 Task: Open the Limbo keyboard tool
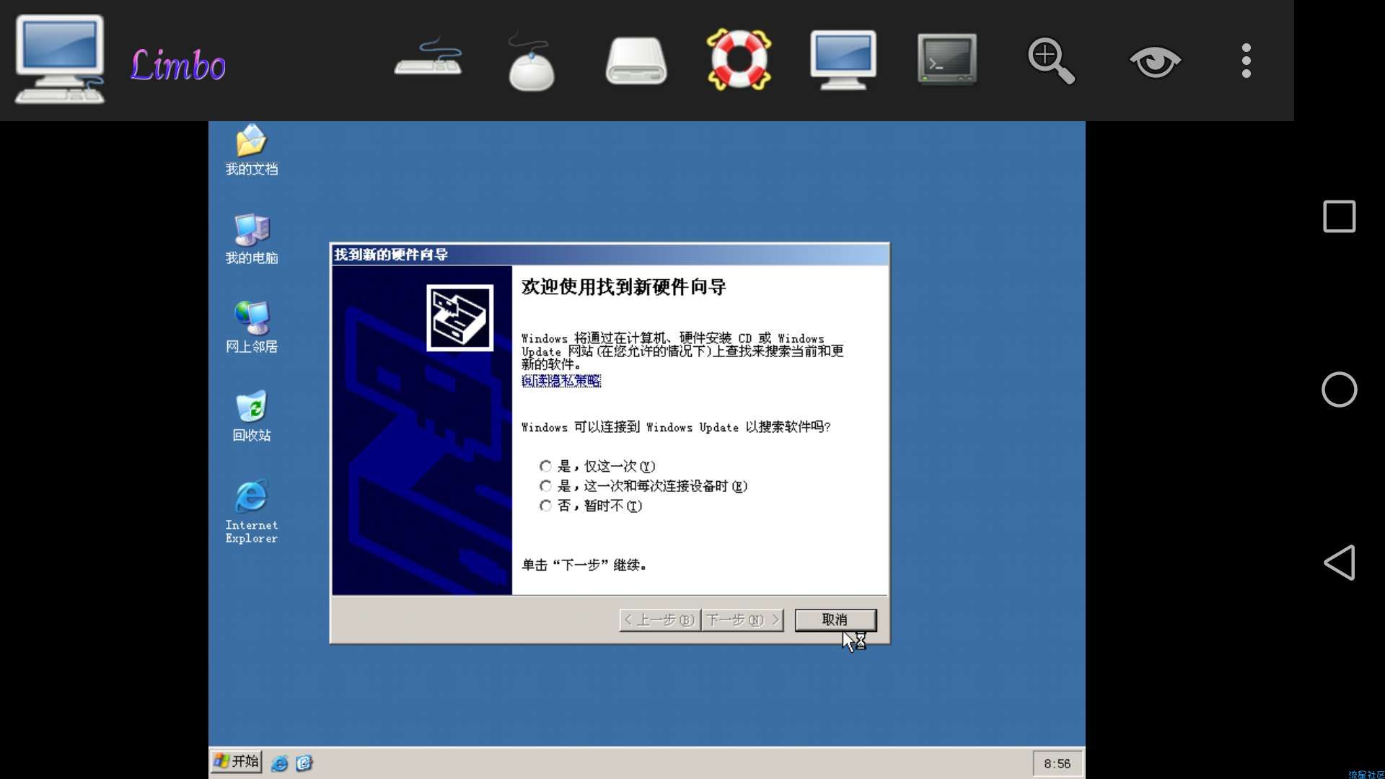tap(428, 58)
